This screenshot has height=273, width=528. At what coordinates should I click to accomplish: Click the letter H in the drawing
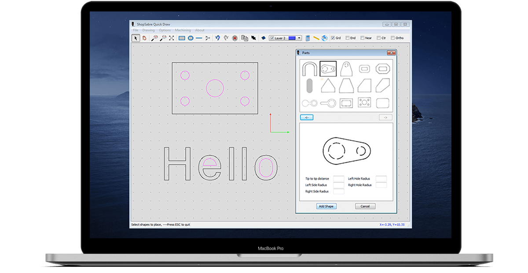[x=178, y=163]
